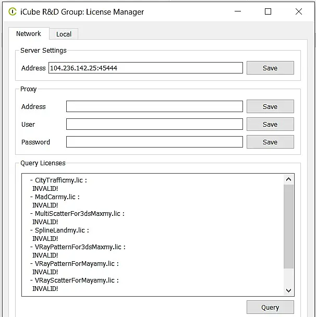Click the iCube logo icon in title bar
The width and height of the screenshot is (316, 317).
[x=13, y=11]
